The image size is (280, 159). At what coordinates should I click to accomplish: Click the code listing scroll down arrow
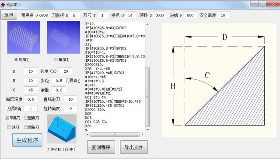pos(147,130)
